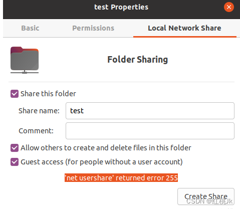Viewport: 240px width, 209px height.
Task: Select the net usershare error message
Action: (121, 178)
